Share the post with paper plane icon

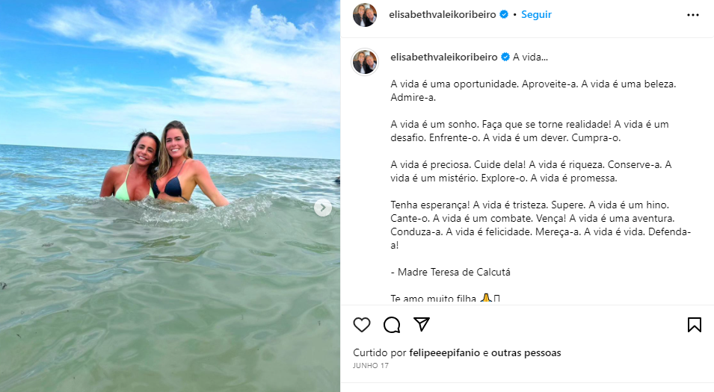pyautogui.click(x=422, y=324)
